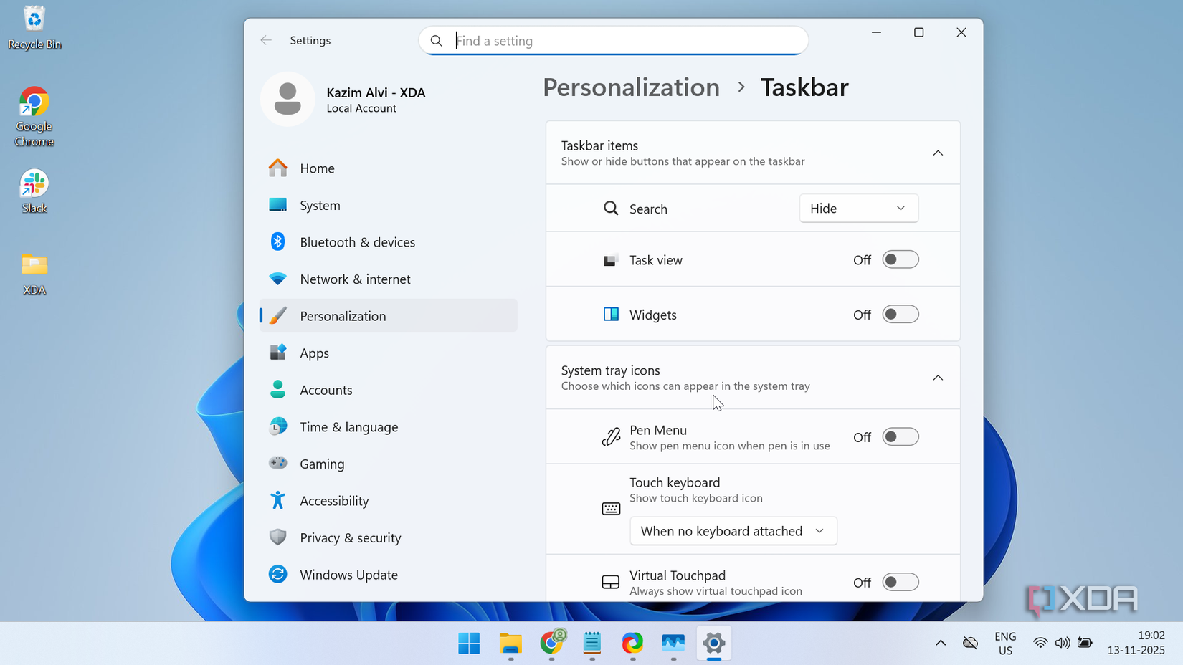Click Time & language clock icon

(x=277, y=427)
